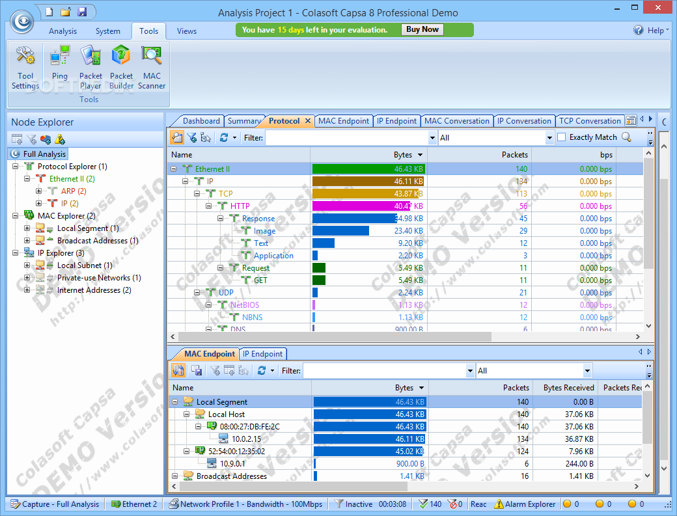Click Network Profile 1 in status bar
Image resolution: width=677 pixels, height=516 pixels.
245,504
